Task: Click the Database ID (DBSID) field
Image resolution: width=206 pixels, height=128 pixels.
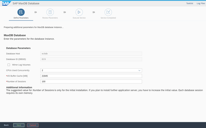Action: coord(91,59)
